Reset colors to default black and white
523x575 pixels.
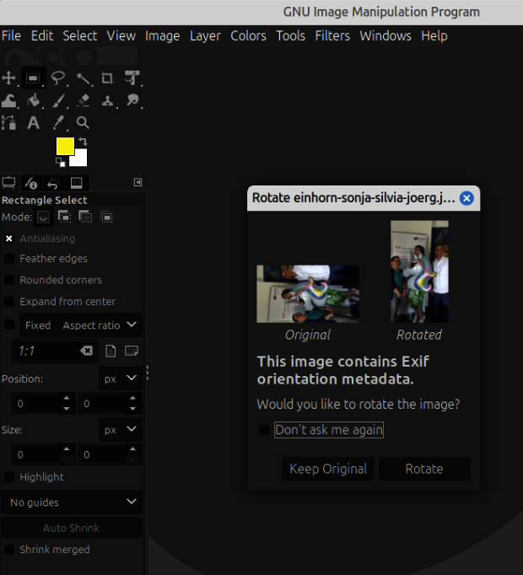click(60, 162)
